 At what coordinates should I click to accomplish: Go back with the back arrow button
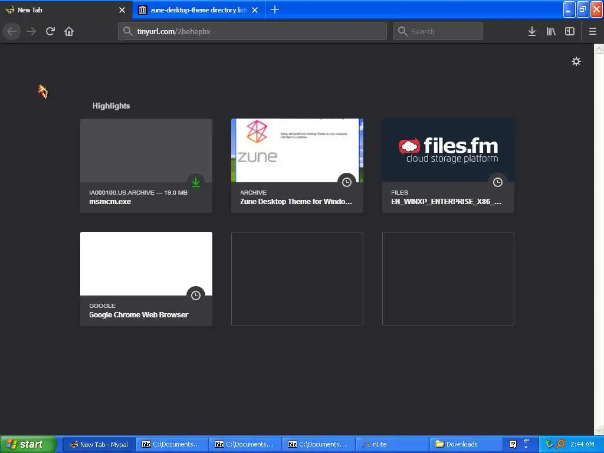(x=12, y=31)
